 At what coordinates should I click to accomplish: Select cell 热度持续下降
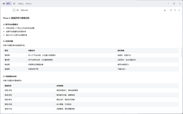click(x=71, y=69)
